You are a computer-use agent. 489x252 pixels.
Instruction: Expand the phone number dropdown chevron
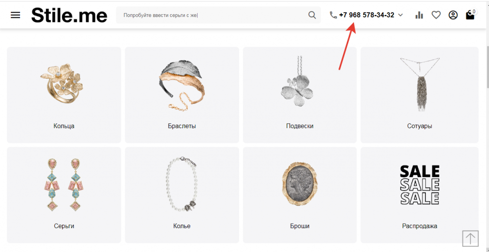400,15
